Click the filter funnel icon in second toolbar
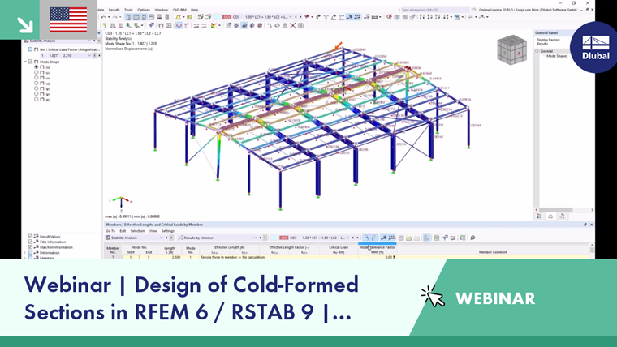 (x=151, y=26)
